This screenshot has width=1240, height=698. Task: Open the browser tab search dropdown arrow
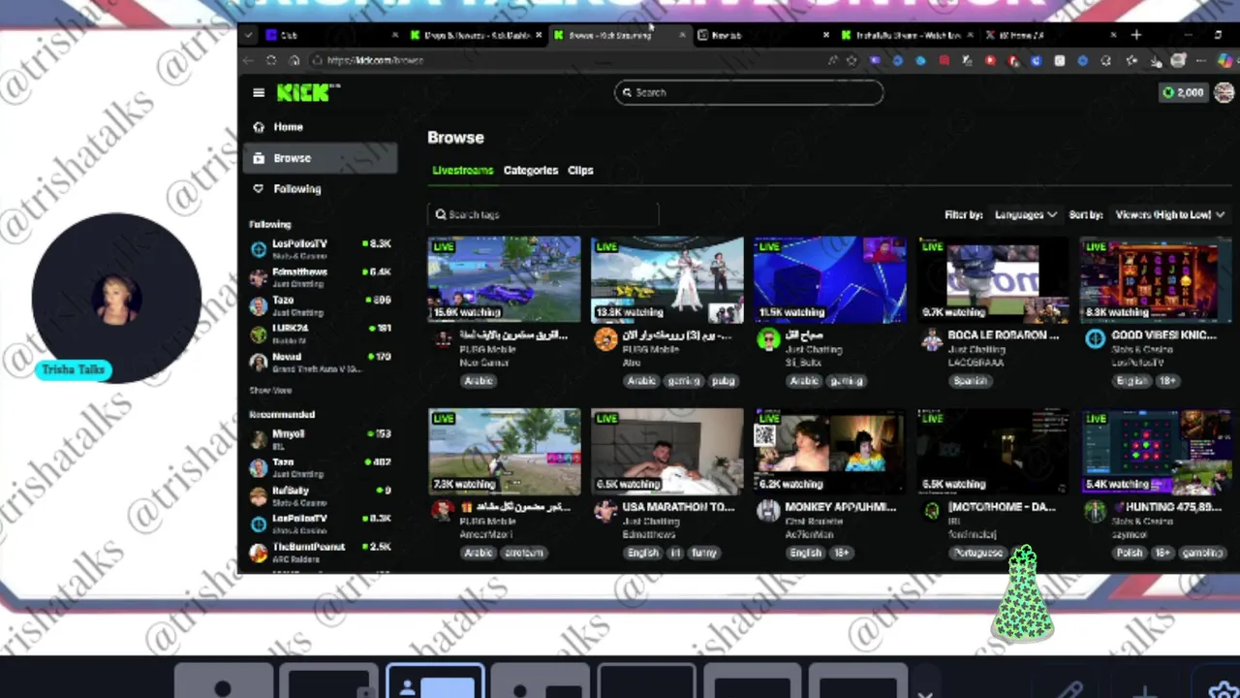tap(249, 35)
